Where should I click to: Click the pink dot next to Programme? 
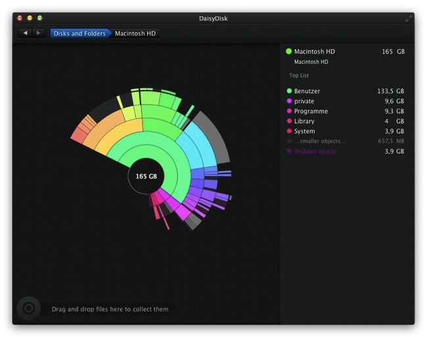pos(289,112)
